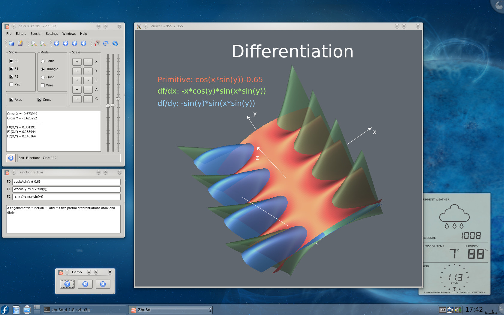Open the File menu

pos(9,34)
